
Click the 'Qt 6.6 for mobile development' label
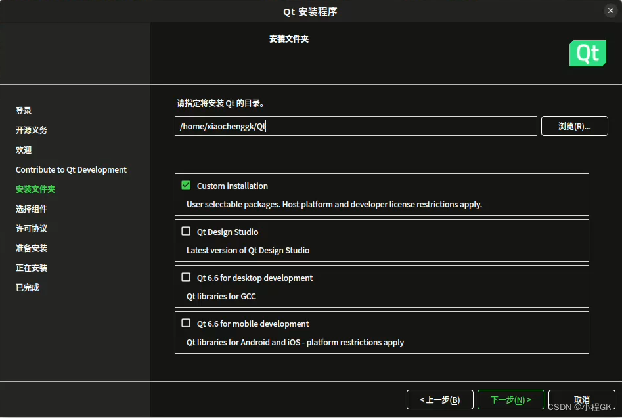(x=253, y=324)
